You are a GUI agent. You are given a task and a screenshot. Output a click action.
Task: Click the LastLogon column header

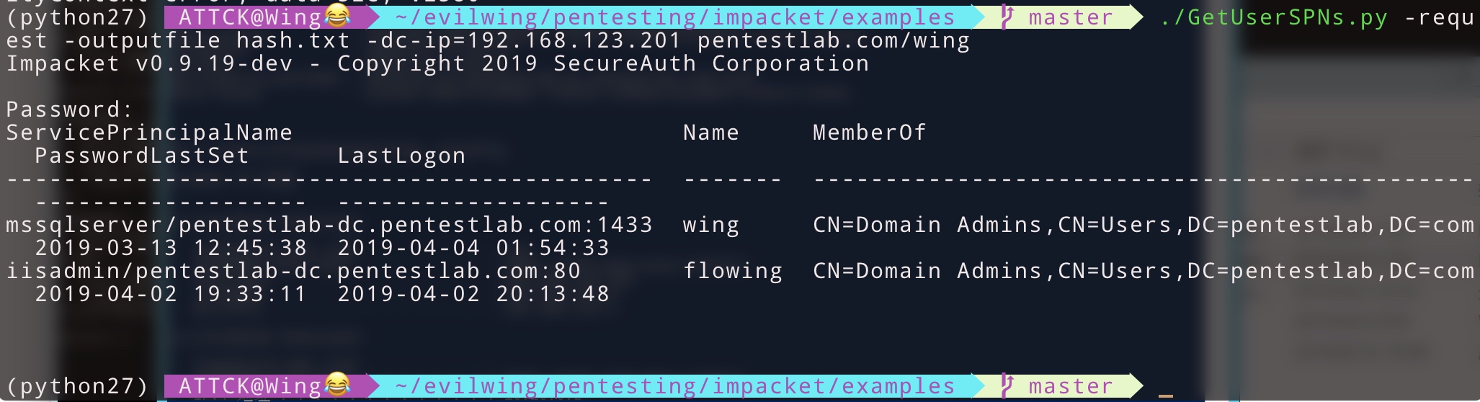[x=401, y=156]
